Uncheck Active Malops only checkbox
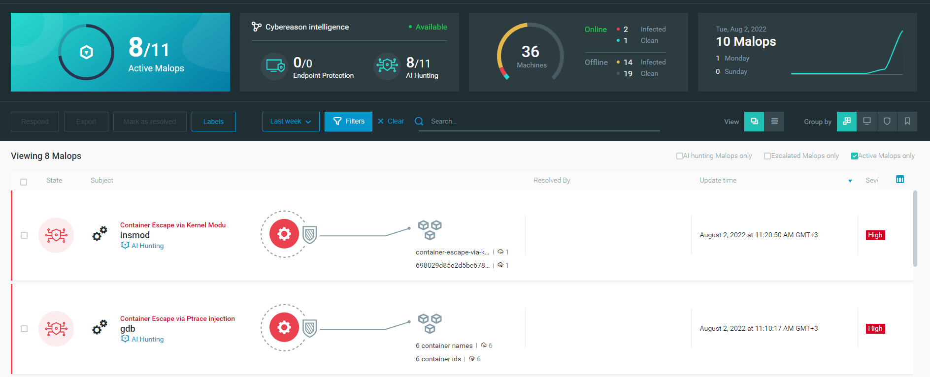Viewport: 930px width, 377px height. click(855, 156)
